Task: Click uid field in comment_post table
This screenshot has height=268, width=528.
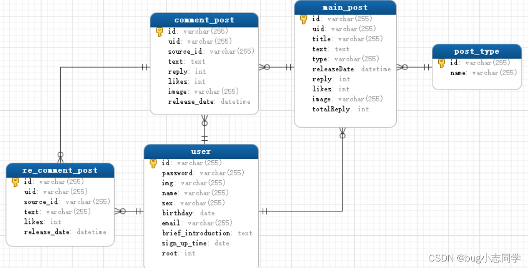Action: pos(200,42)
